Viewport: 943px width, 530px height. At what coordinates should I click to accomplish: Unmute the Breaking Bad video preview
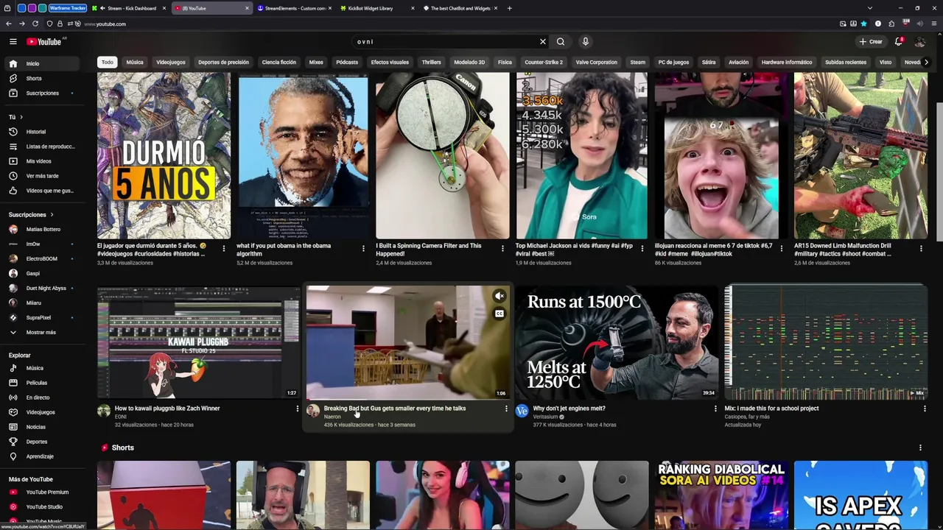click(x=499, y=296)
